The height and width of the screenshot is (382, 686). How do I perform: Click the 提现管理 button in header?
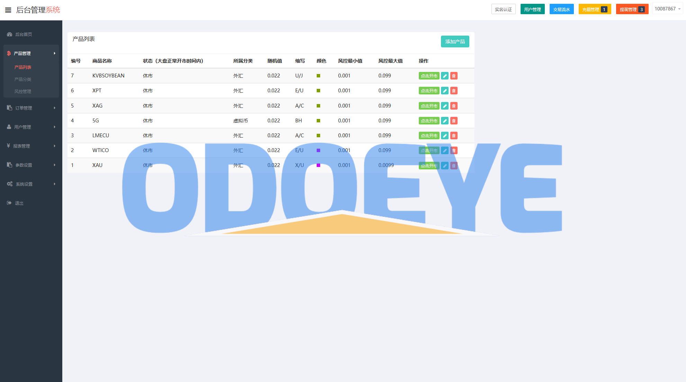click(632, 9)
